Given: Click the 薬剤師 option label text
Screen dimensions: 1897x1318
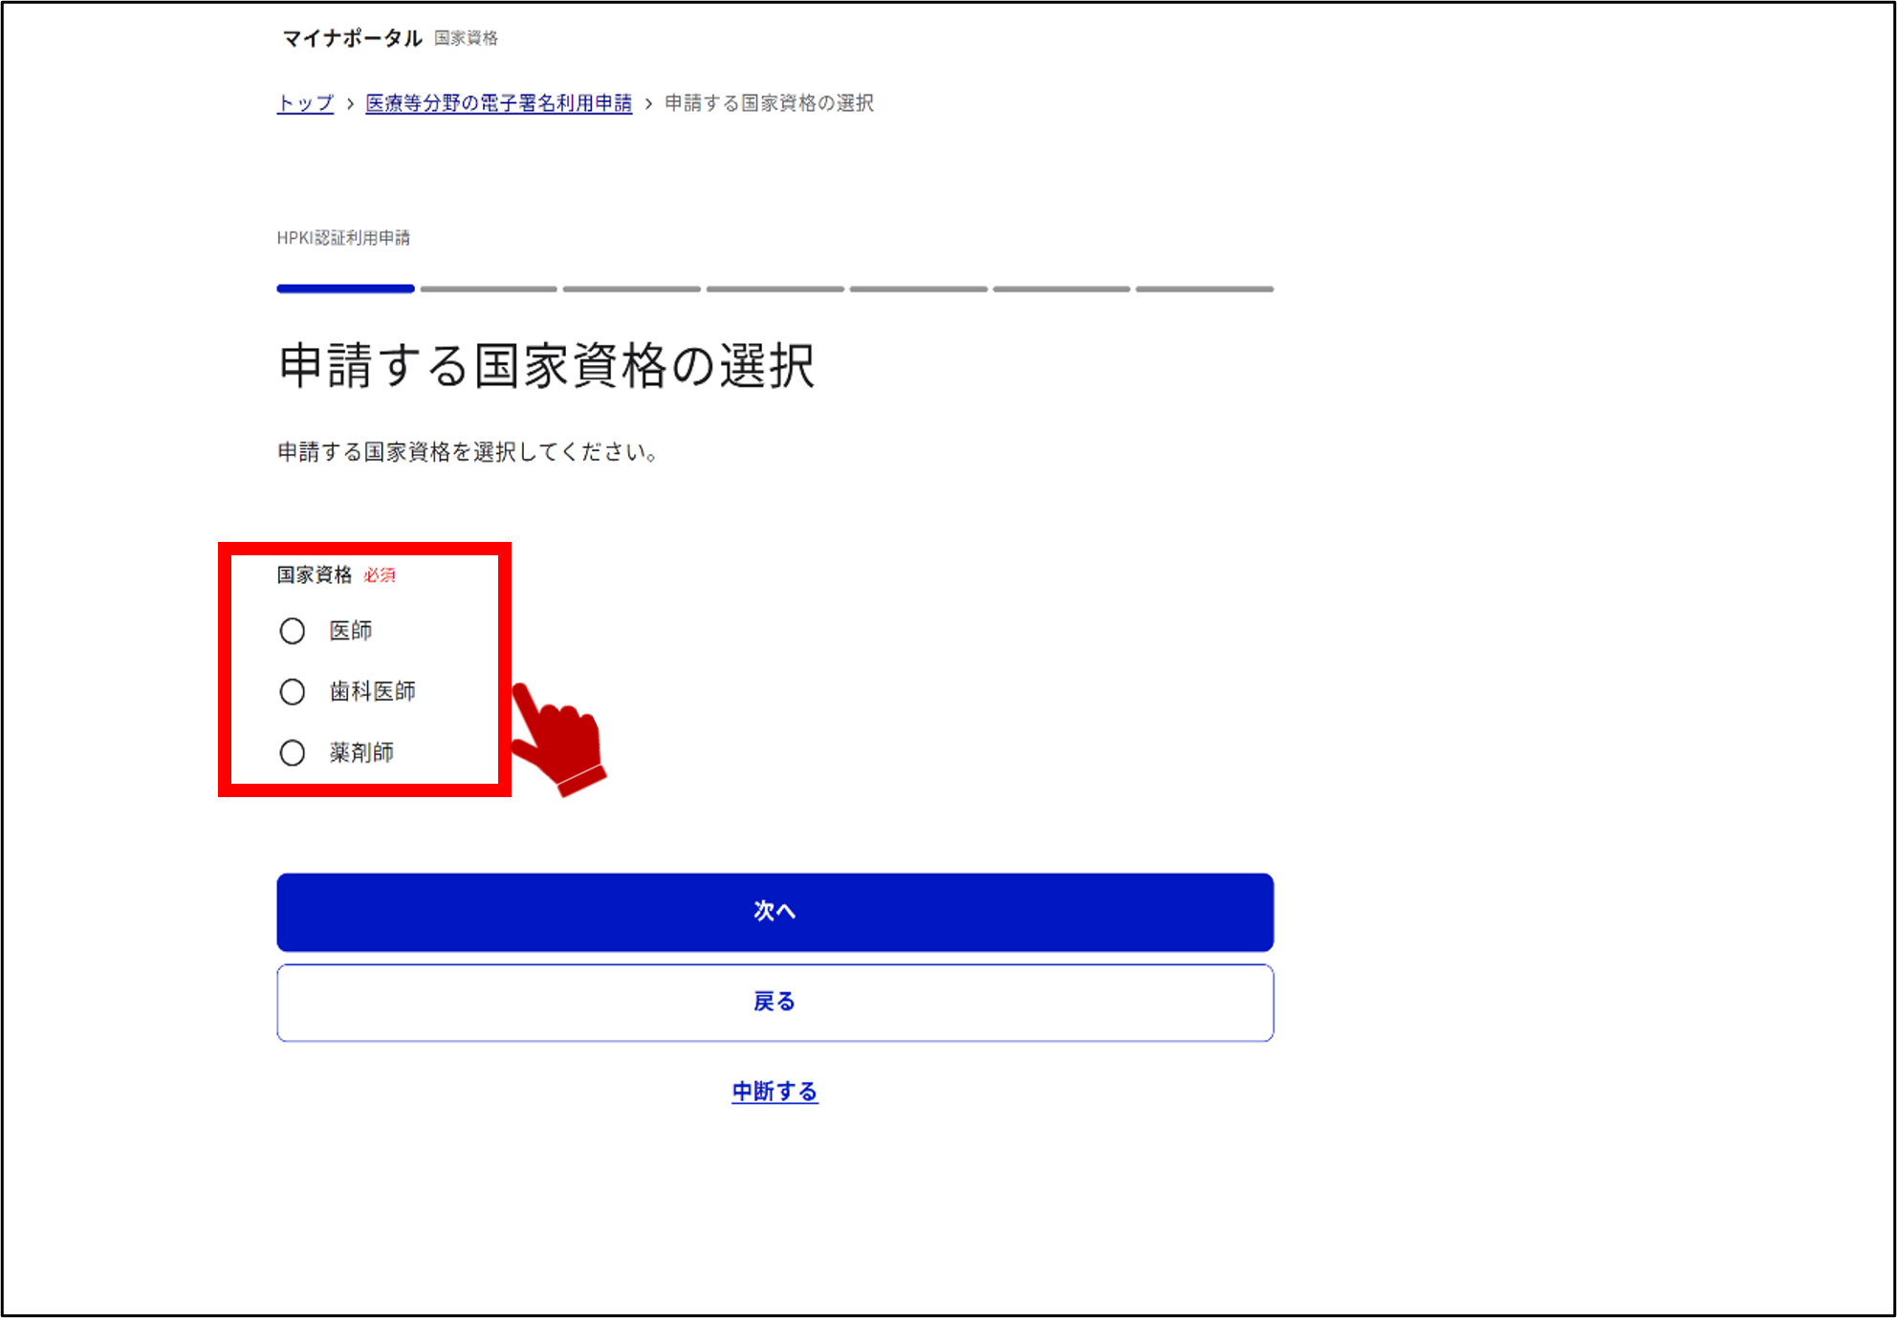Looking at the screenshot, I should 361,753.
